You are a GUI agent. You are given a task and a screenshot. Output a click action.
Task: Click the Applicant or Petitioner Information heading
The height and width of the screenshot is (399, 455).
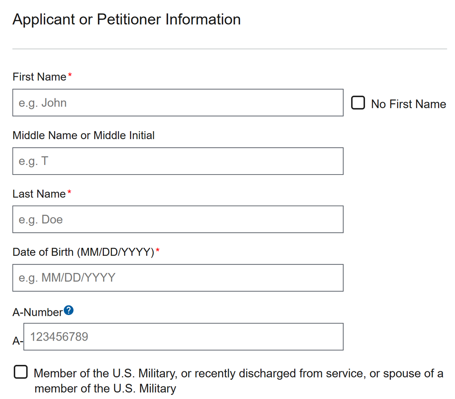tap(127, 20)
